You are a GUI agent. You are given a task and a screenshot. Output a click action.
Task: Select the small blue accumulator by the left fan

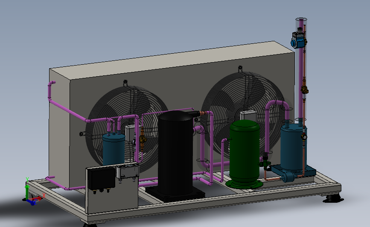(114, 149)
